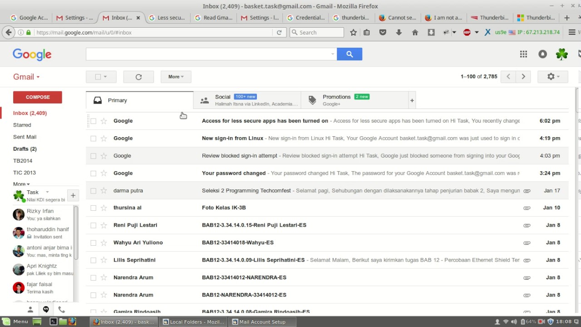Viewport: 581px width, 327px height.
Task: Star the darma putra email
Action: pos(104,190)
